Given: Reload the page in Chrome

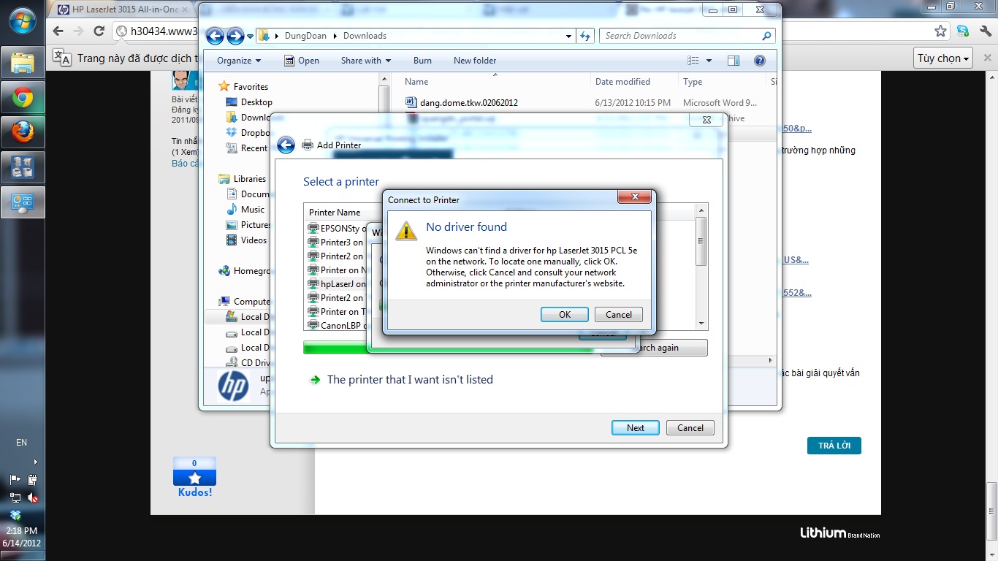Looking at the screenshot, I should [99, 31].
